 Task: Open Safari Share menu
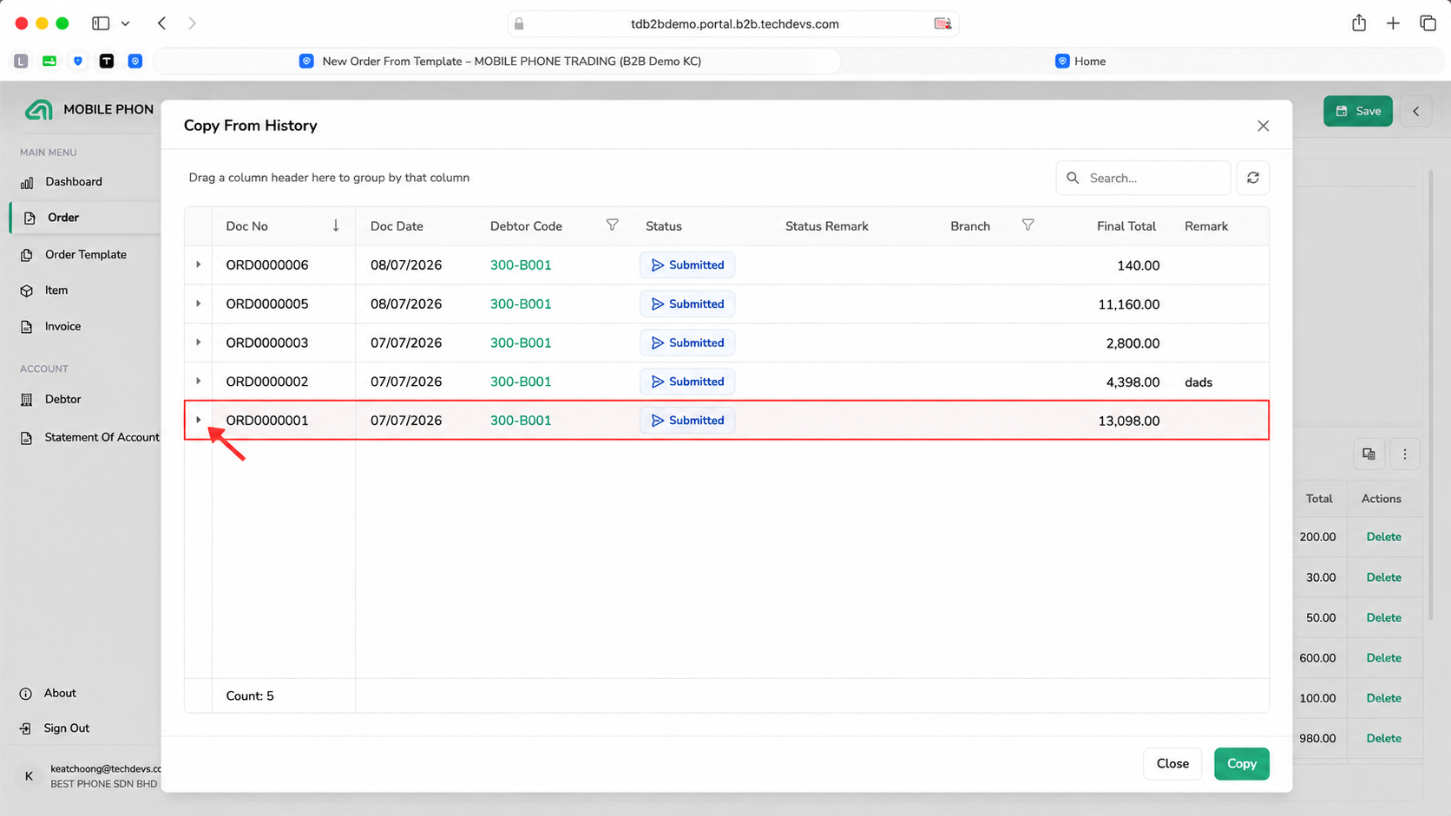[1359, 23]
